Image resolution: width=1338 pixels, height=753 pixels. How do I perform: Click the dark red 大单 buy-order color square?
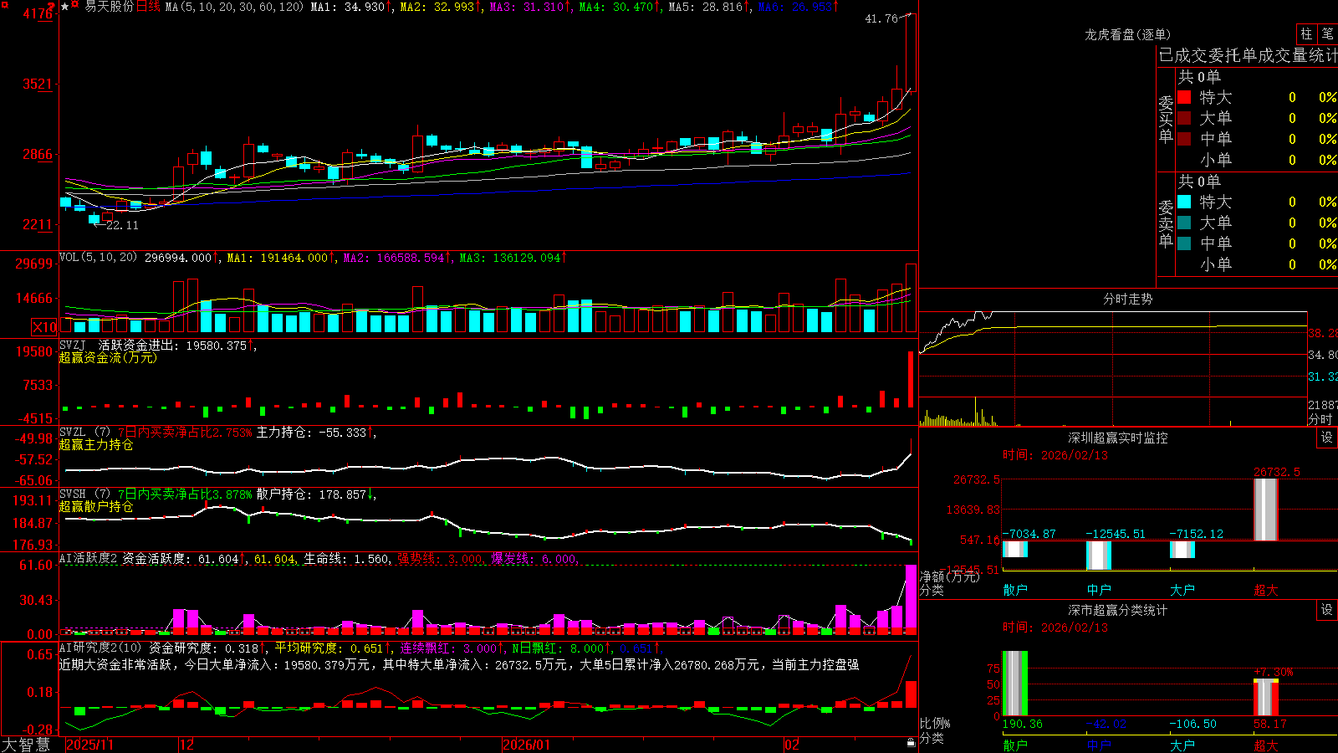[x=1184, y=118]
